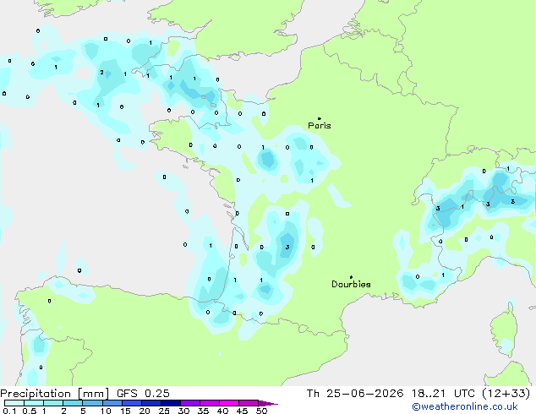The height and width of the screenshot is (414, 536).
Task: Pick the 30–35 mm legend color swatch
Action: [190, 403]
